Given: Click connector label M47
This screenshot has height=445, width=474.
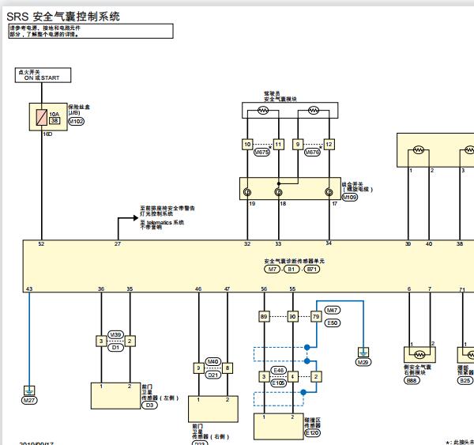Looking at the screenshot, I should pyautogui.click(x=333, y=310).
